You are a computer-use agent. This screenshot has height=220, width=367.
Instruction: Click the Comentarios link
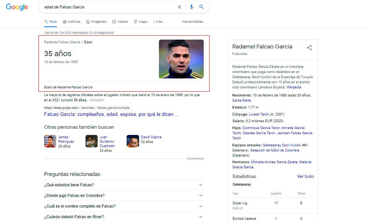196,158
